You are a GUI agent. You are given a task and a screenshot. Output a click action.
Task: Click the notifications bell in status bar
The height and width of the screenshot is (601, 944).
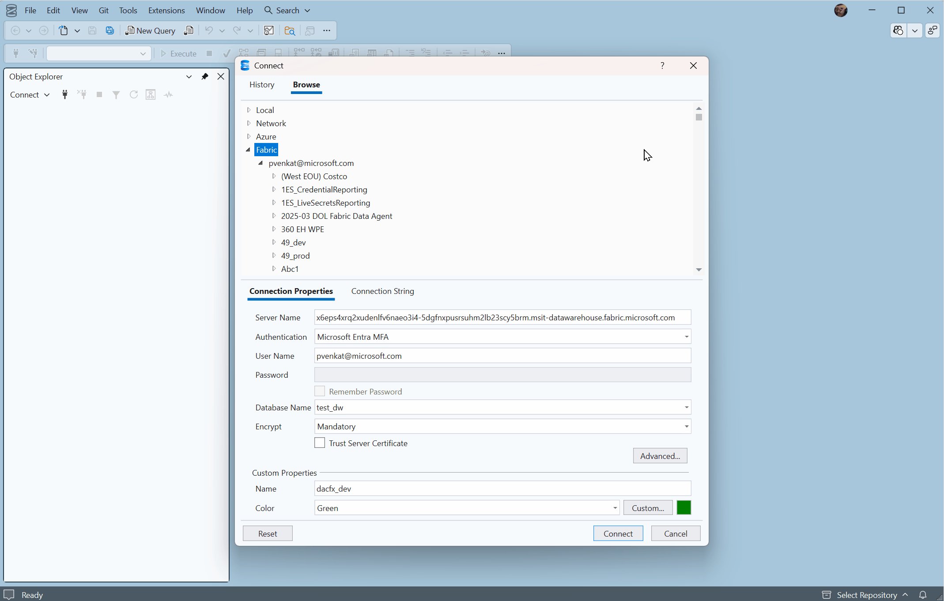click(923, 594)
